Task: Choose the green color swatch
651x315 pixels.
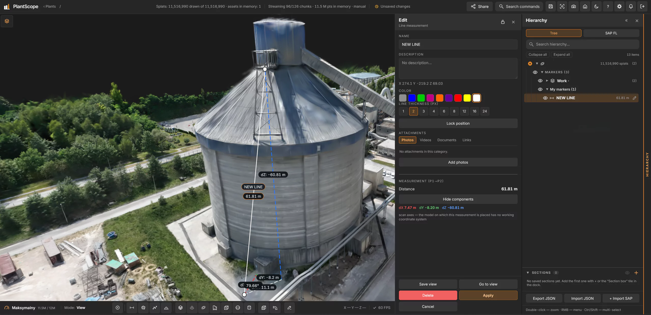Action: [x=421, y=98]
